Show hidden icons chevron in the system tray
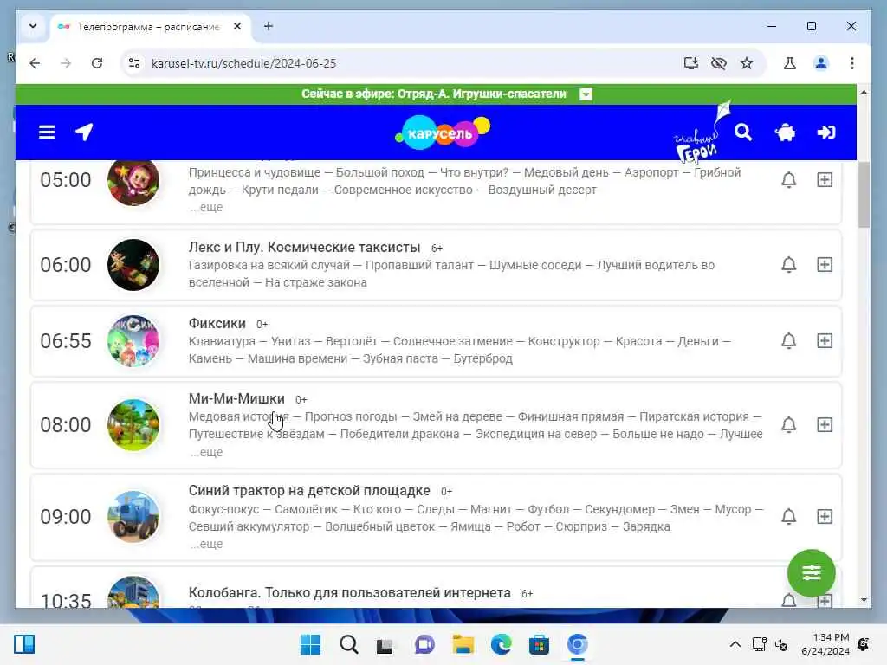Image resolution: width=887 pixels, height=665 pixels. pyautogui.click(x=735, y=644)
